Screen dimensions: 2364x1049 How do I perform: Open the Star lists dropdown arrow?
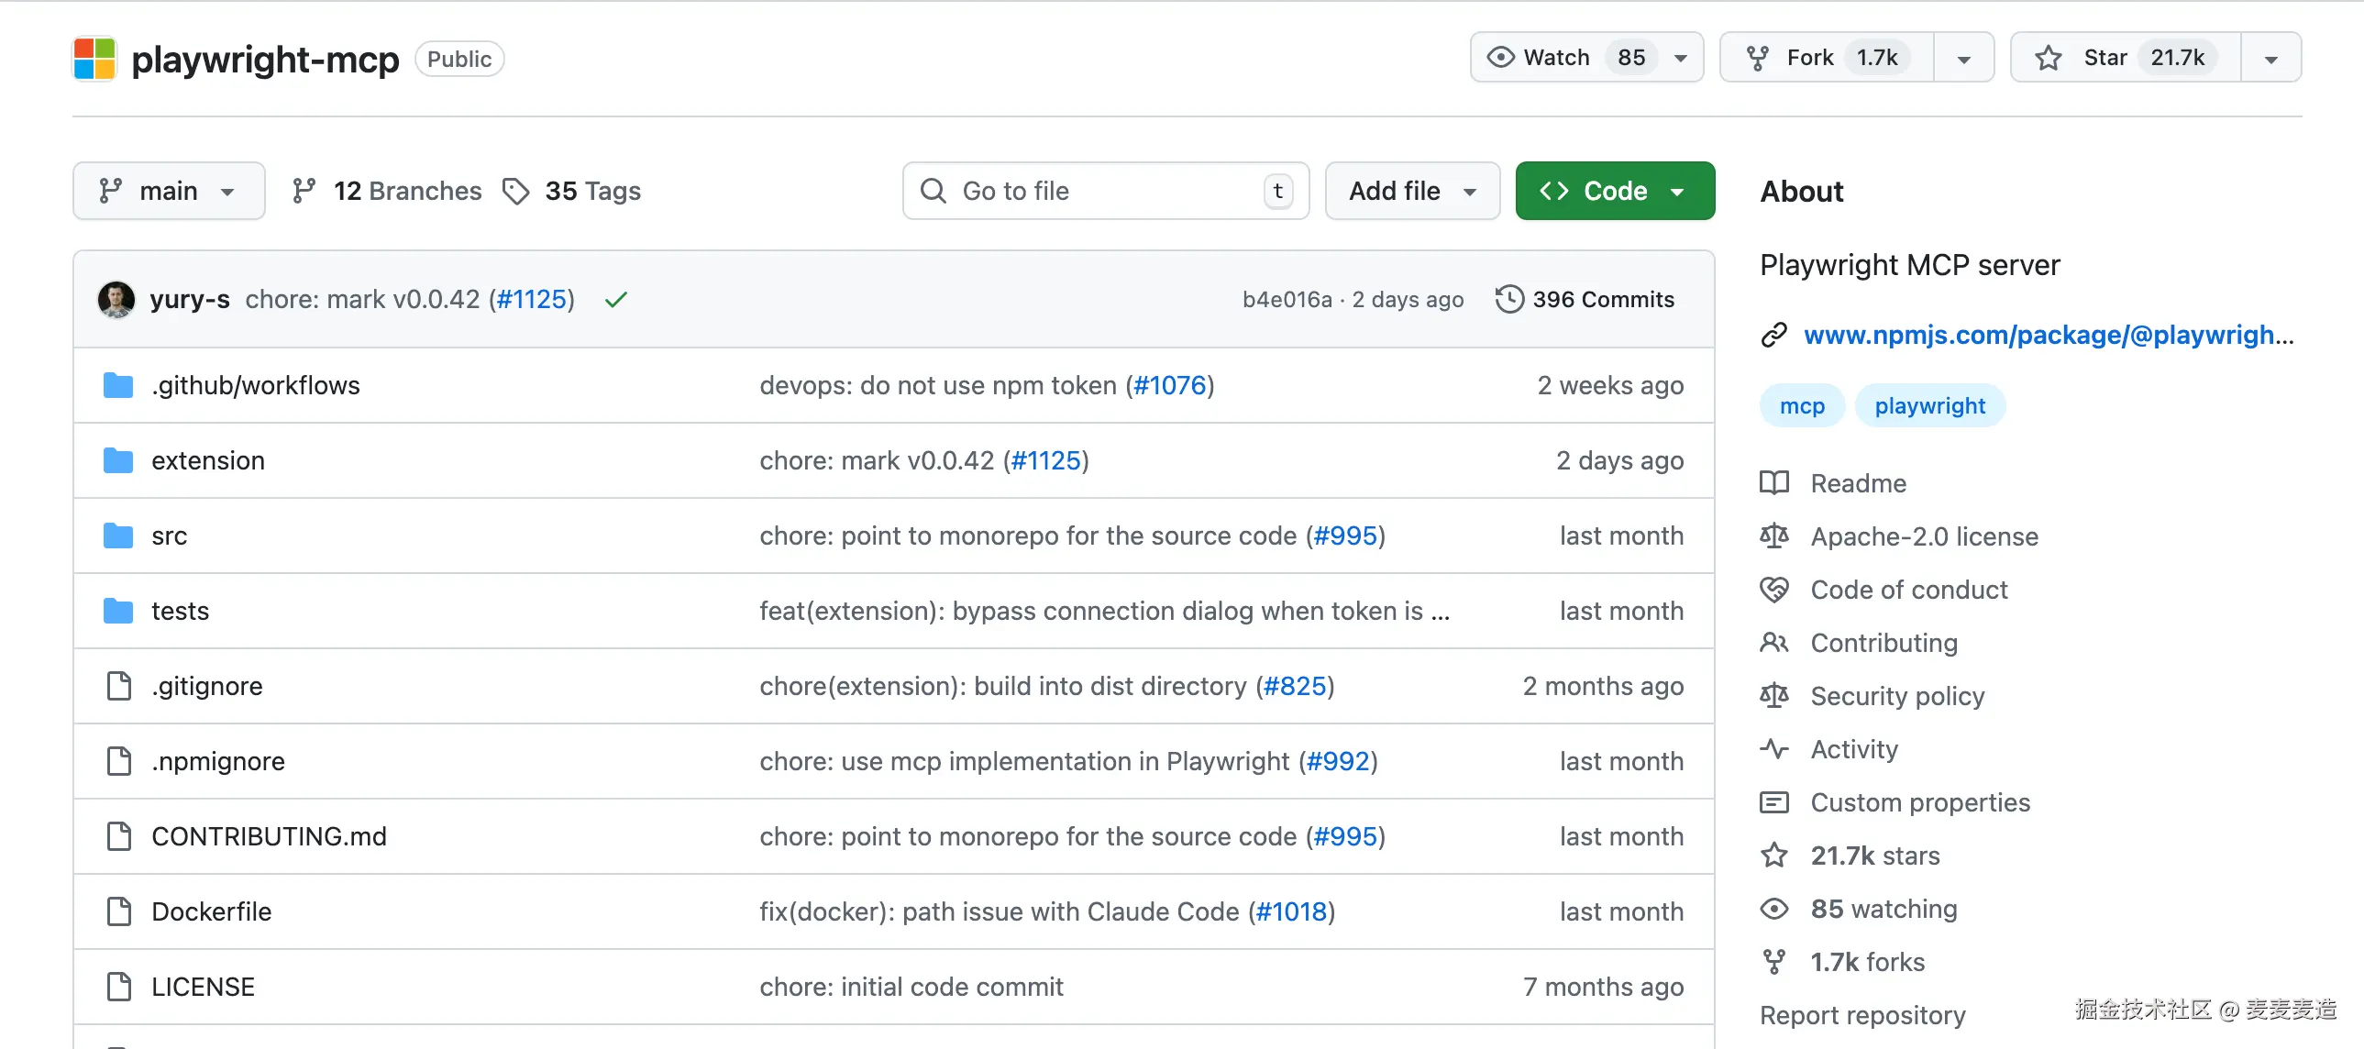2270,58
